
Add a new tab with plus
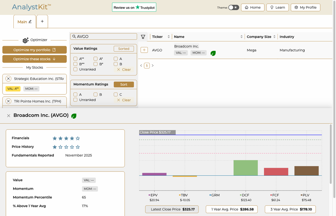[42, 21]
